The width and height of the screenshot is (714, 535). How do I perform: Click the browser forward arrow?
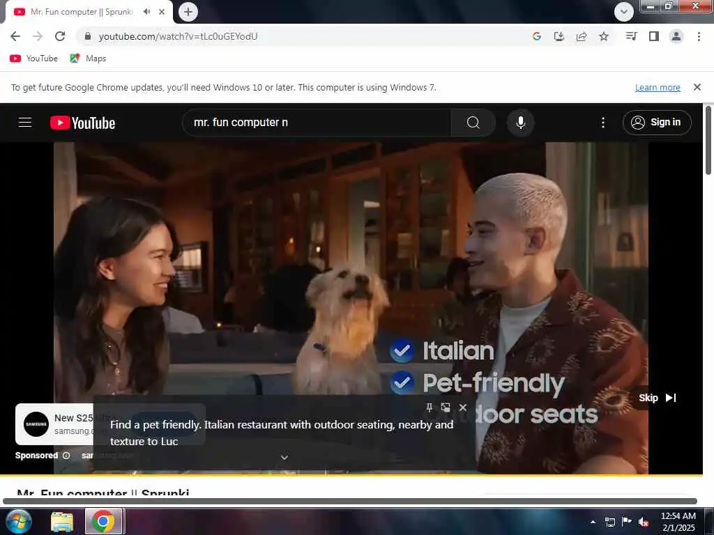[38, 36]
